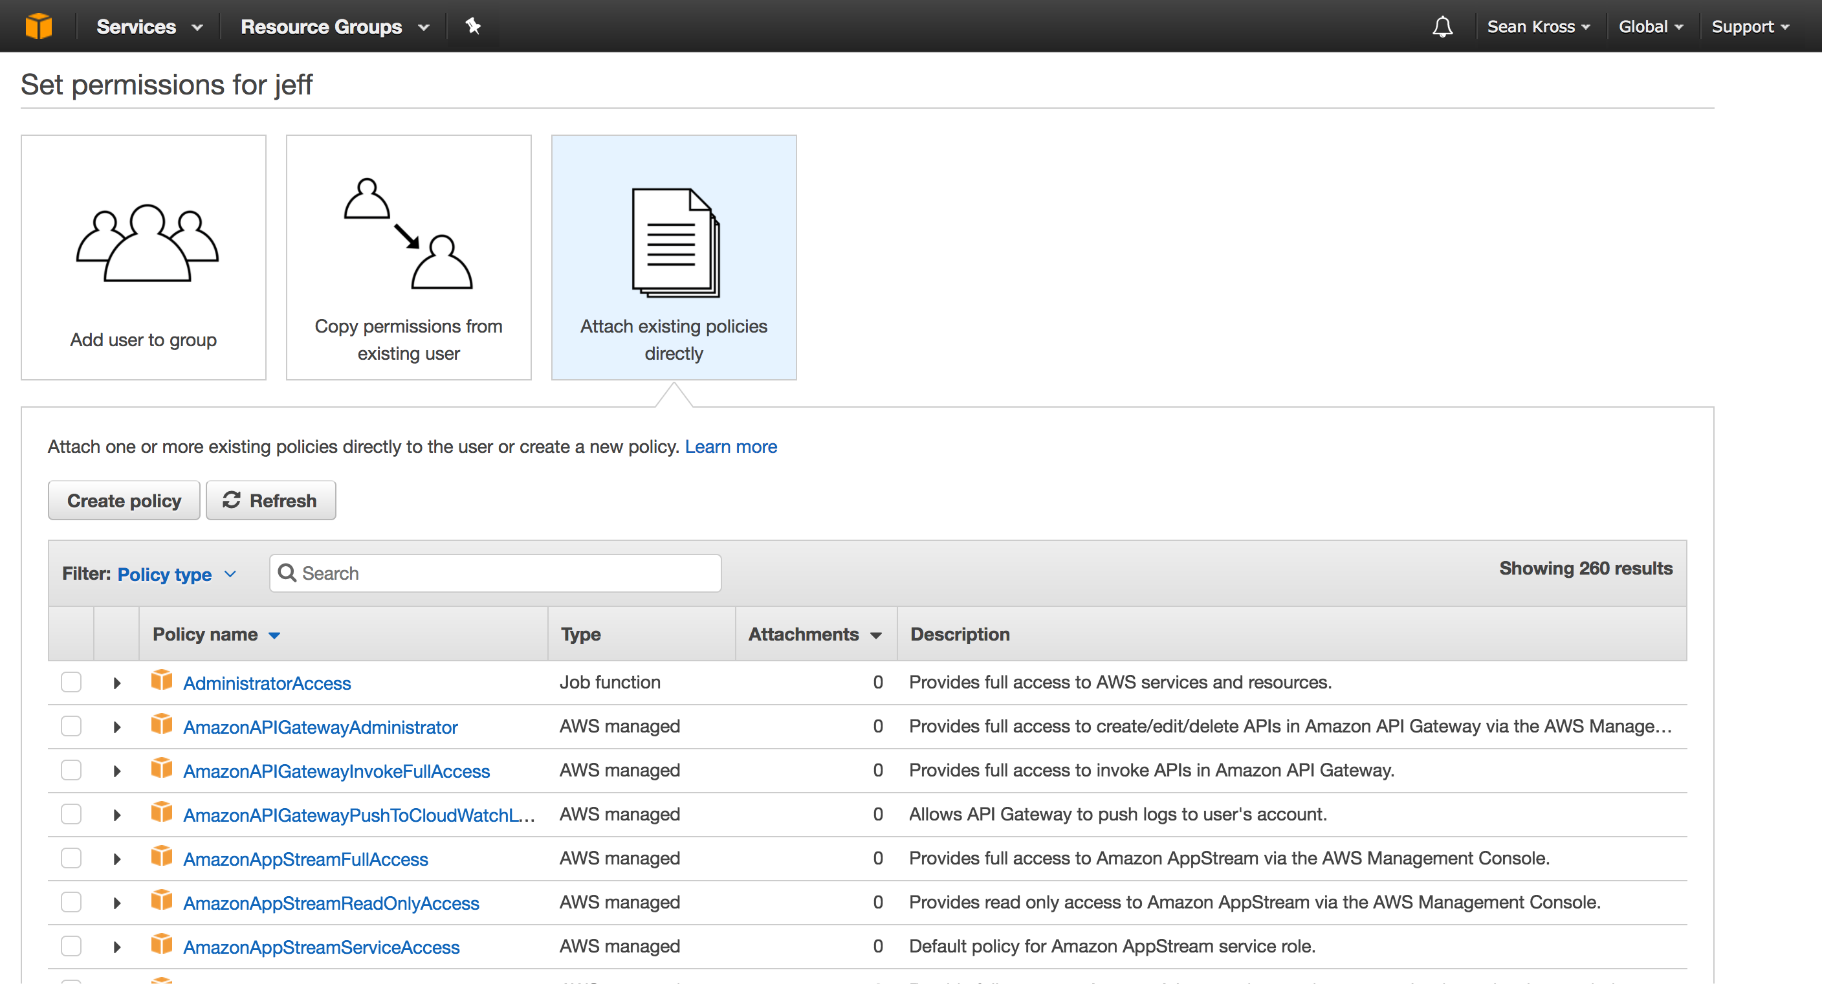Screen dimensions: 1822x990
Task: Open the AmazonAppStreamReadOnlyAccess link
Action: (331, 904)
